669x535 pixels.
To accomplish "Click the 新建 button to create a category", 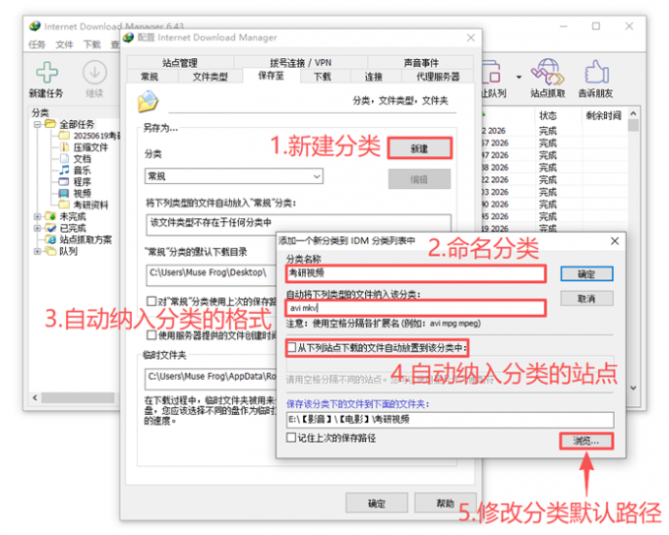I will [x=419, y=149].
